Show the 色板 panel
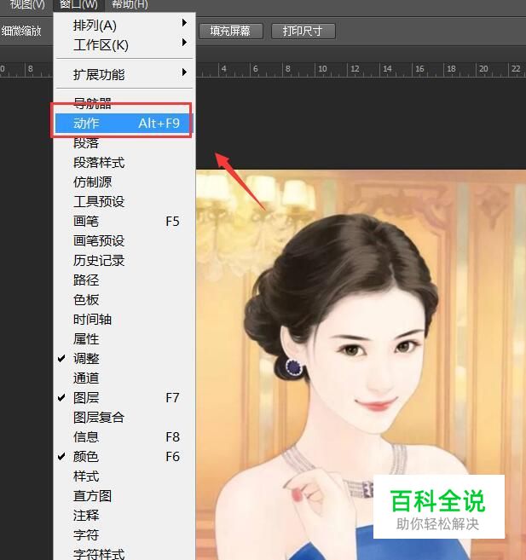 click(124, 300)
